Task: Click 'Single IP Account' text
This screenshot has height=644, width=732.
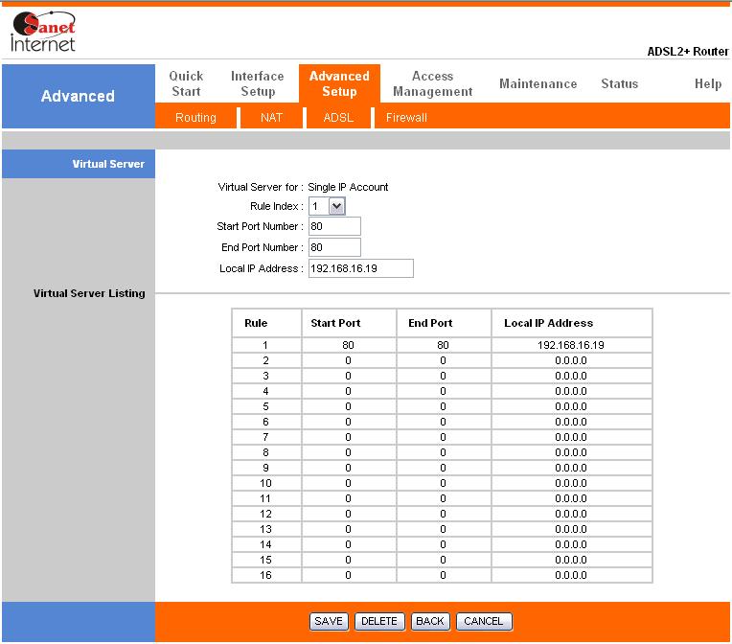Action: coord(348,187)
